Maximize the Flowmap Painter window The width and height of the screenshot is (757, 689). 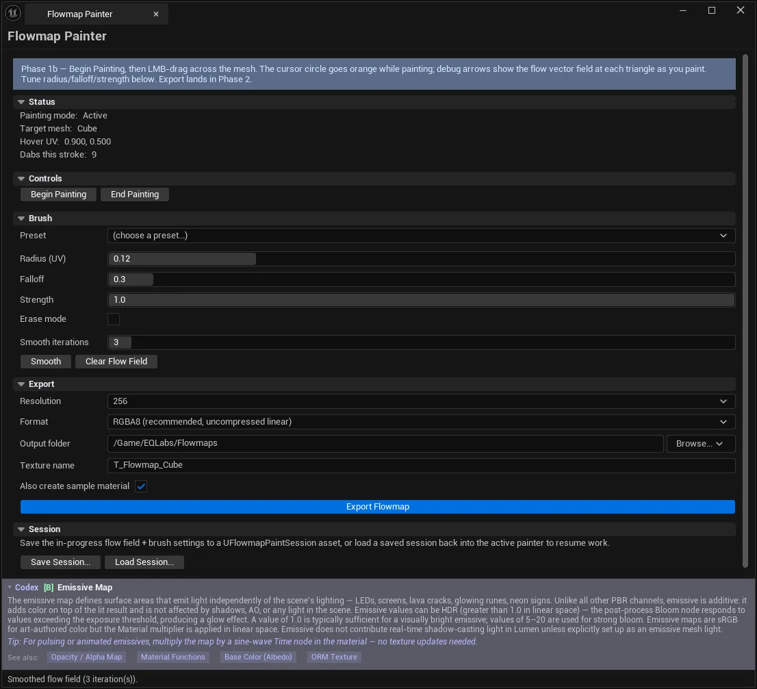[712, 11]
